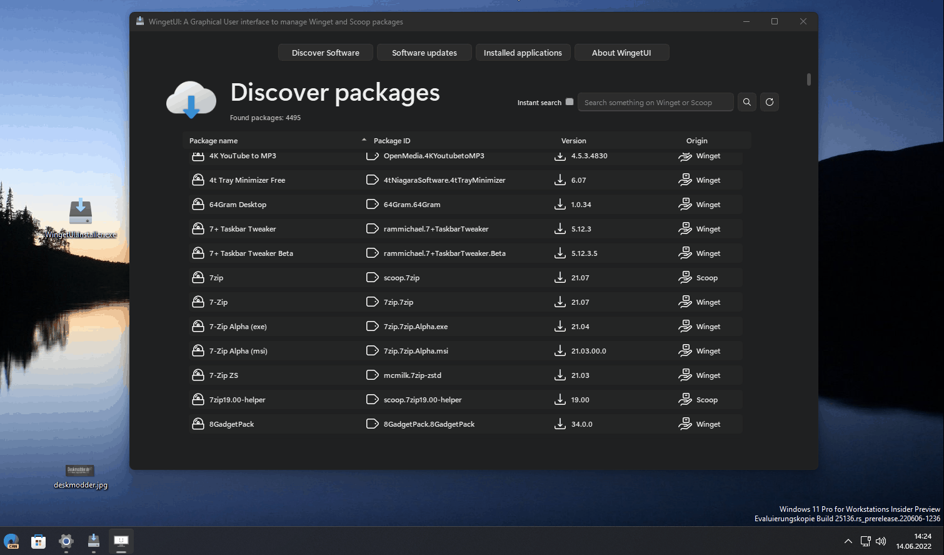Click the download icon next to version 1.0.34
The width and height of the screenshot is (944, 555).
(x=560, y=205)
